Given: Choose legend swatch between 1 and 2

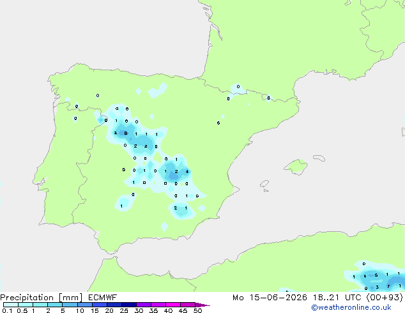Looking at the screenshot, I should [40, 305].
